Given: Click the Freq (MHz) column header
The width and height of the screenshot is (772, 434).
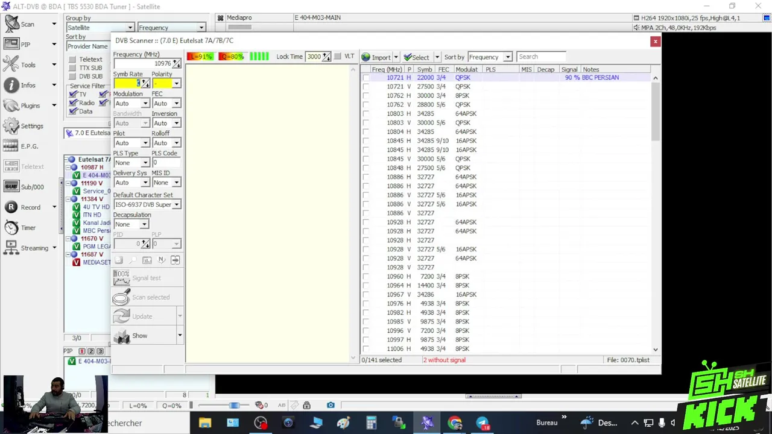Looking at the screenshot, I should coord(387,70).
